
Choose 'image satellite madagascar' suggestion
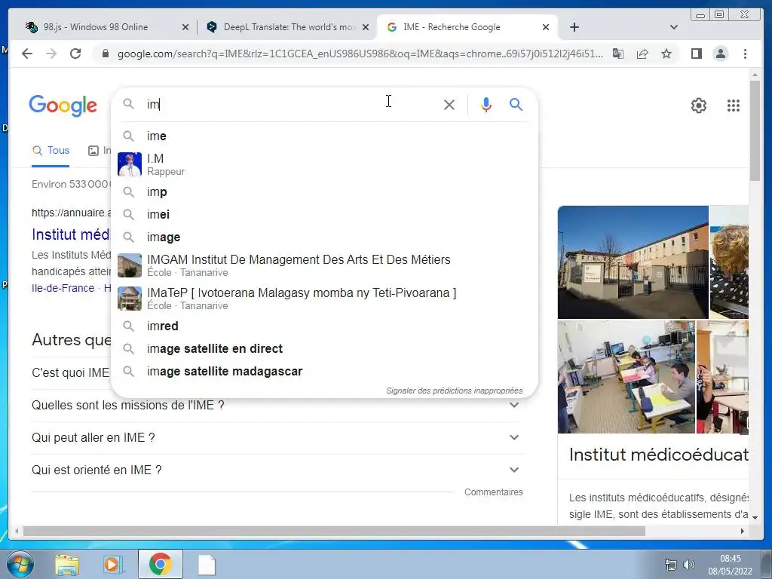324,371
